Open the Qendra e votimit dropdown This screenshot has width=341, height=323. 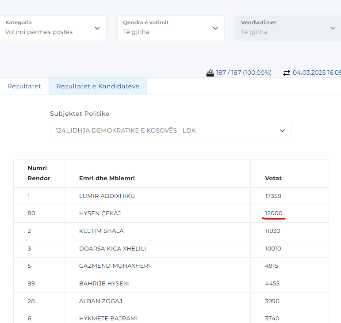(171, 28)
